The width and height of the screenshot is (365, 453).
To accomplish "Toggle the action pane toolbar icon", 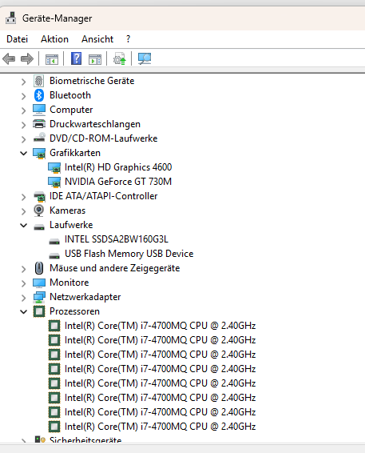I will [95, 59].
